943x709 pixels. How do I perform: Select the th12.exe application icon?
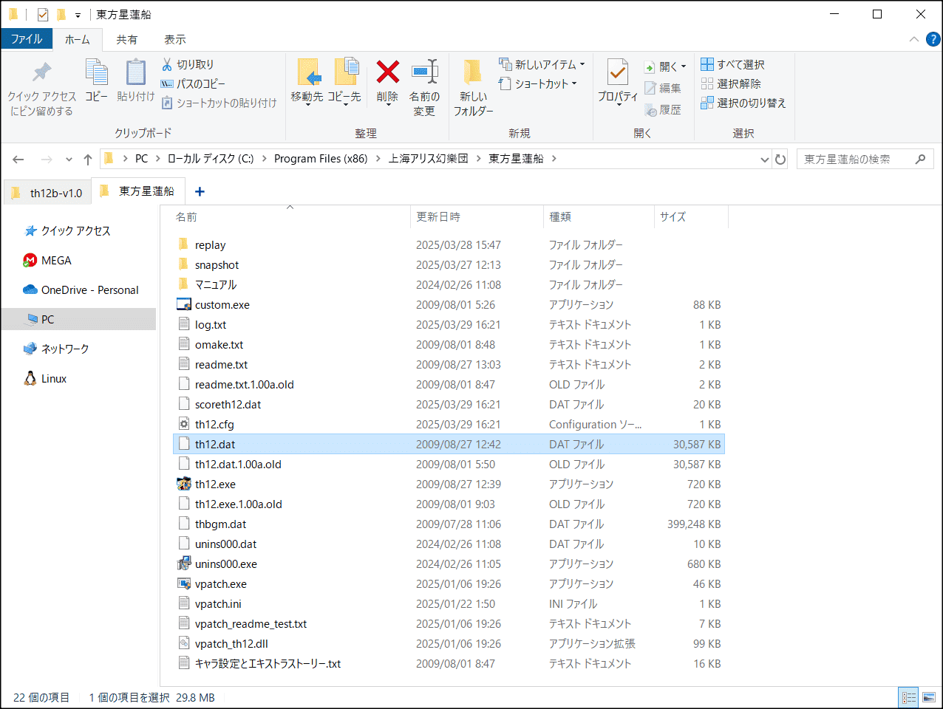pos(184,484)
